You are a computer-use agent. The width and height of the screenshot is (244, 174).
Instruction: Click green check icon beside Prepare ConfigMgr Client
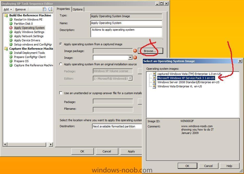[x=11, y=57]
